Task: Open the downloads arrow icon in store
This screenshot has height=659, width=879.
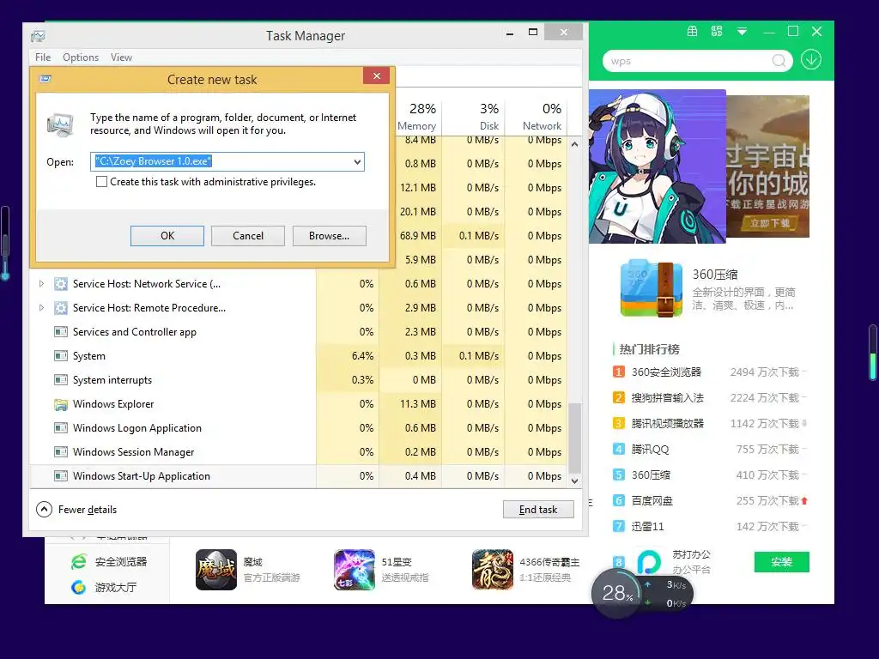Action: pyautogui.click(x=811, y=59)
